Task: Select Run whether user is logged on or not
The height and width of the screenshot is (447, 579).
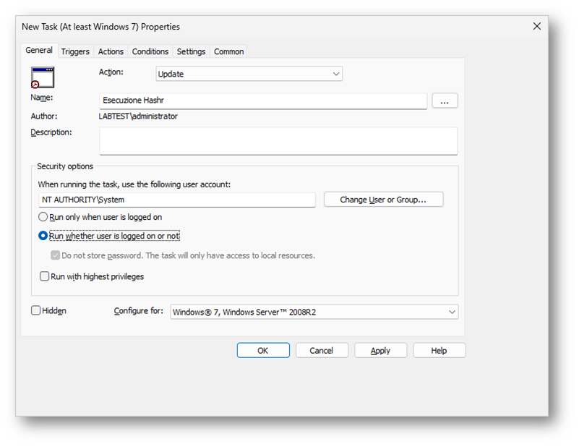Action: point(43,236)
